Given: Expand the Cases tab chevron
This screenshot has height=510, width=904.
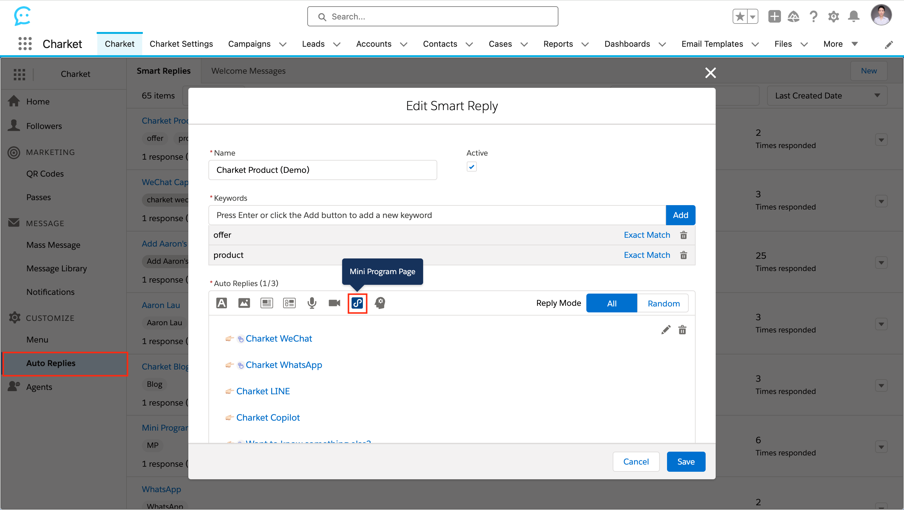Looking at the screenshot, I should click(x=524, y=44).
